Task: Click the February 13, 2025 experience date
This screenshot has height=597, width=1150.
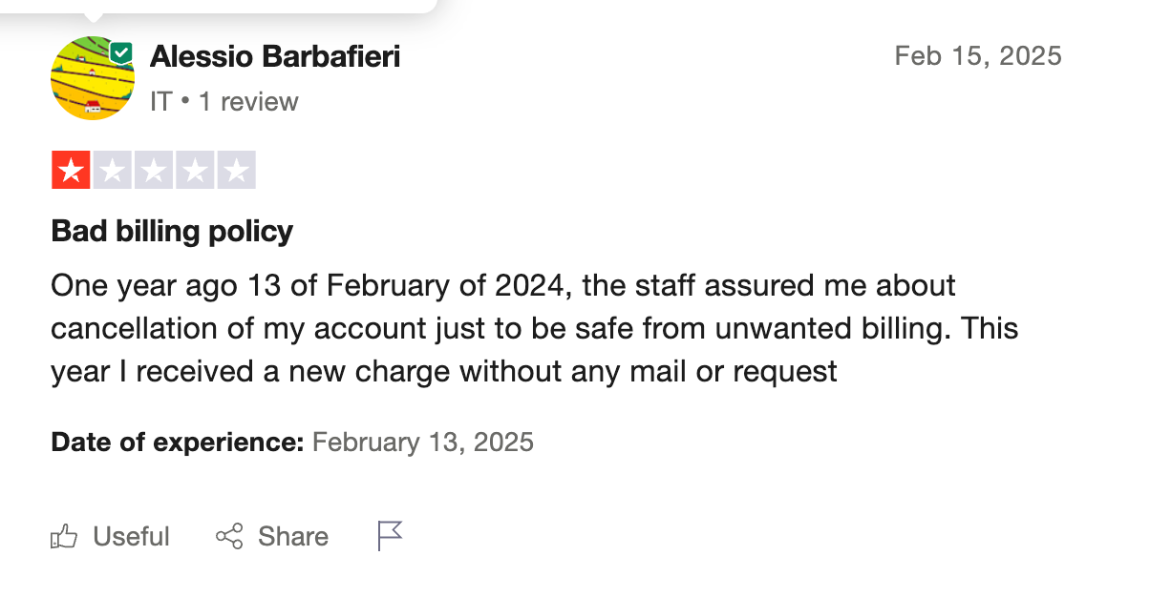Action: pyautogui.click(x=423, y=443)
